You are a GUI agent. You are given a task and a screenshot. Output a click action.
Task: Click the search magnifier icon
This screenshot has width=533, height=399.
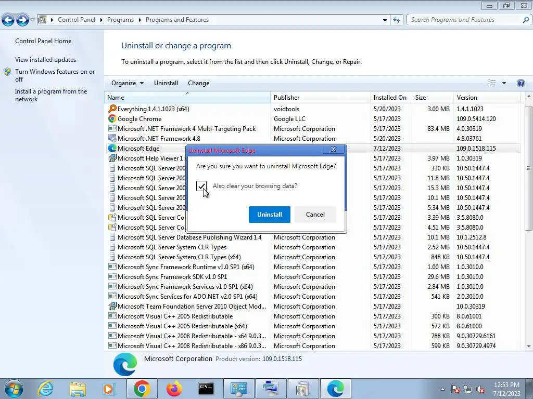pyautogui.click(x=526, y=20)
